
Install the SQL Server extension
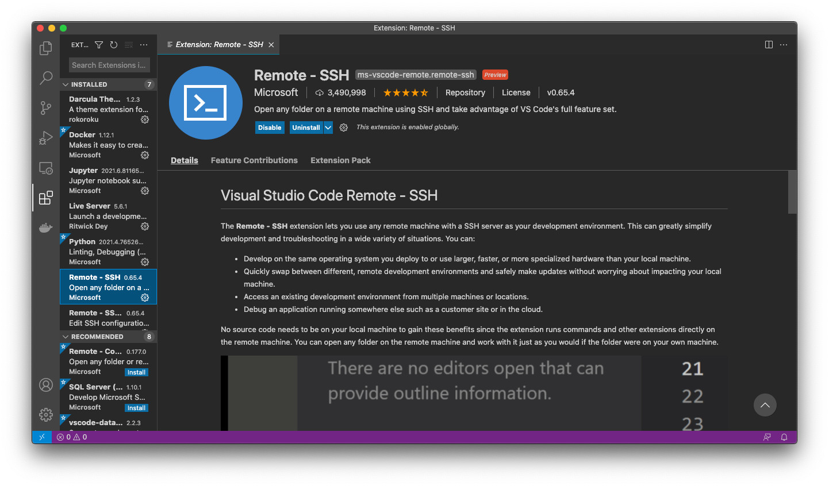point(136,408)
